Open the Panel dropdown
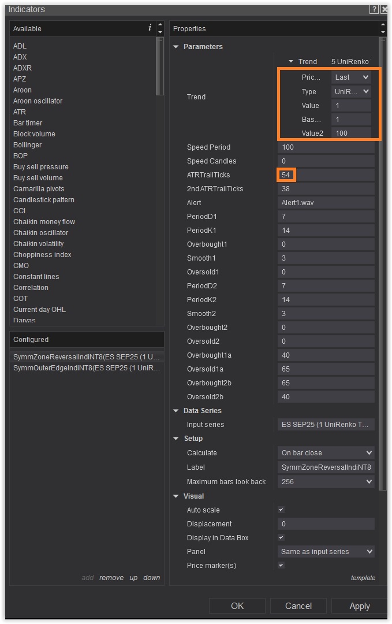This screenshot has height=624, width=392. [x=326, y=552]
